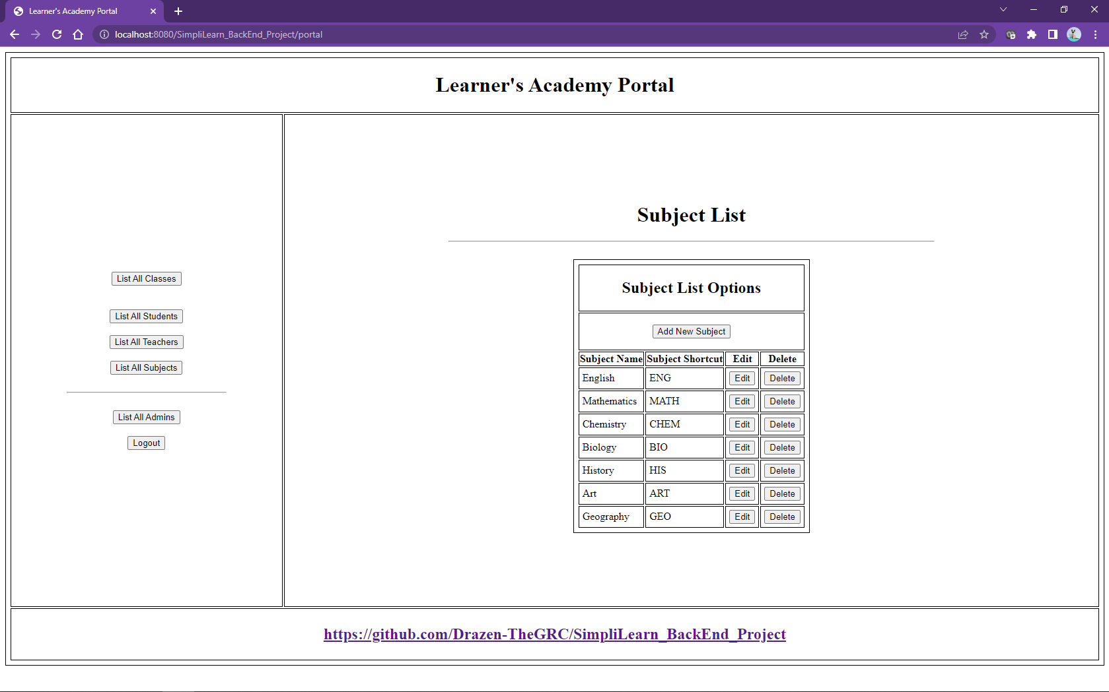Click Add New Subject button
The height and width of the screenshot is (692, 1109).
click(692, 332)
